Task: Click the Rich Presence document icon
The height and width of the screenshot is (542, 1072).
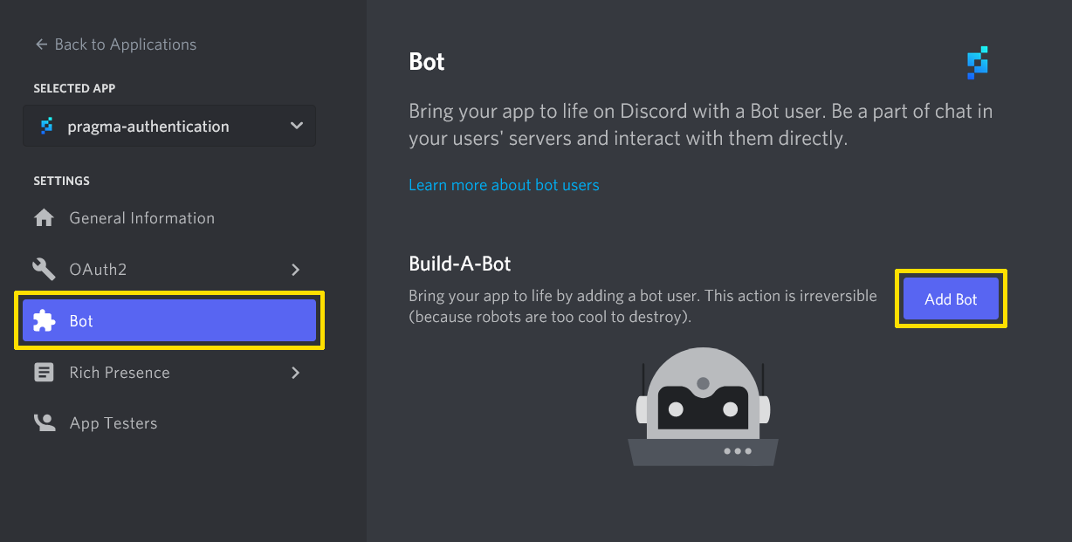Action: click(x=44, y=373)
